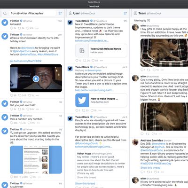This screenshot has height=188, width=188.
Task: Open the dog photo in 'I buy gifts' tweet
Action: 164,53
